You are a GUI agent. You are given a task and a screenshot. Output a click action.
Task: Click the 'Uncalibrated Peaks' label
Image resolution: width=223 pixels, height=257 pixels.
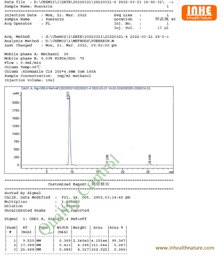(x=25, y=210)
